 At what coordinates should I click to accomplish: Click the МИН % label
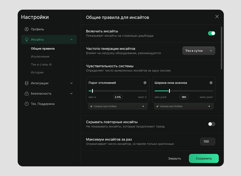point(92,97)
